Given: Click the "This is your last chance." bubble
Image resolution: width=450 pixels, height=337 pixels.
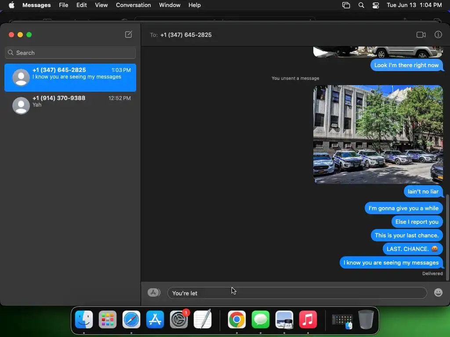Looking at the screenshot, I should [406, 235].
